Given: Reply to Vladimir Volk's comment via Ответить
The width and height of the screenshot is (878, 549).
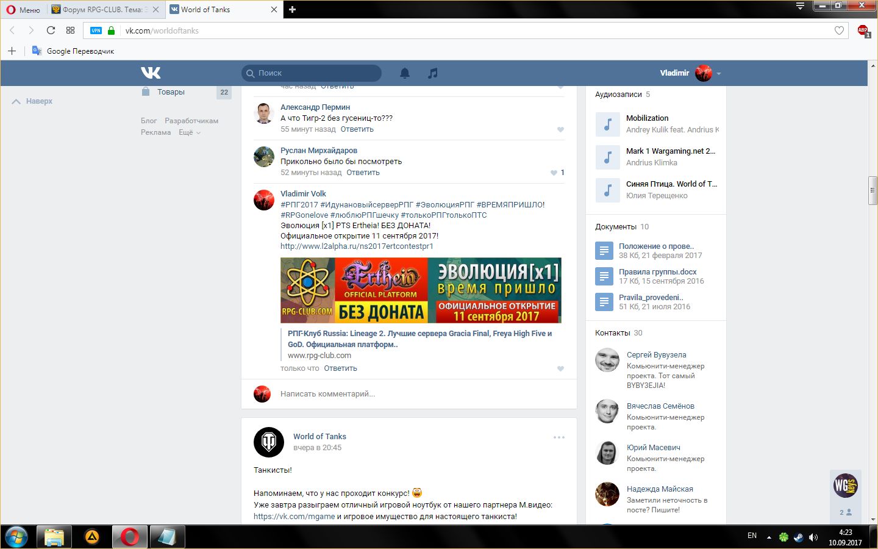Looking at the screenshot, I should 340,368.
